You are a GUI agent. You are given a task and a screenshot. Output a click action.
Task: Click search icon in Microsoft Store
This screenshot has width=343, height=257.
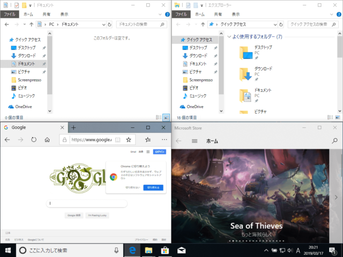point(334,141)
